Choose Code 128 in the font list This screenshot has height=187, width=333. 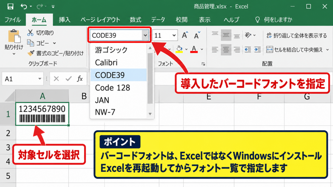point(118,88)
